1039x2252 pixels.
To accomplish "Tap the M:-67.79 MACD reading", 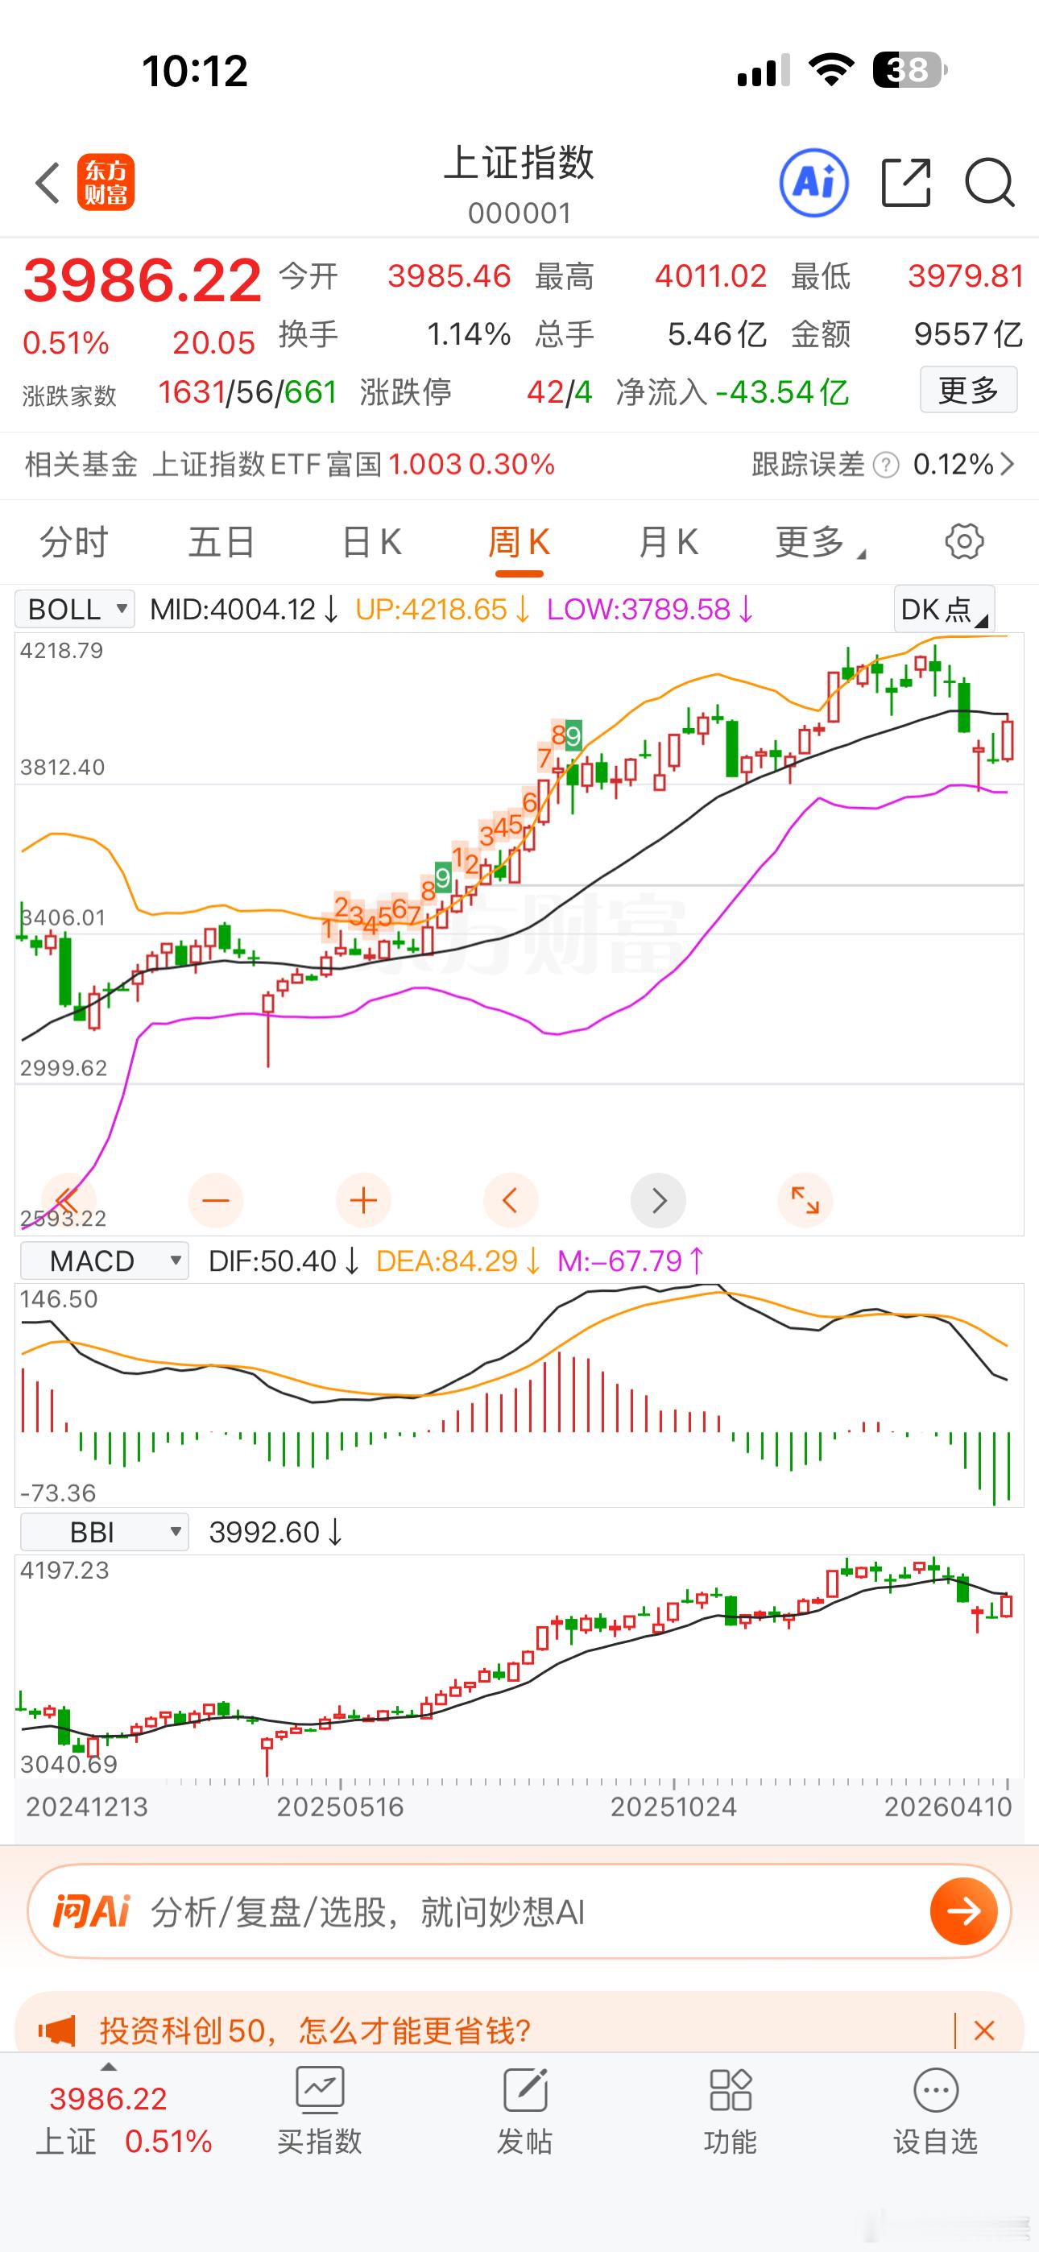I will pos(631,1261).
